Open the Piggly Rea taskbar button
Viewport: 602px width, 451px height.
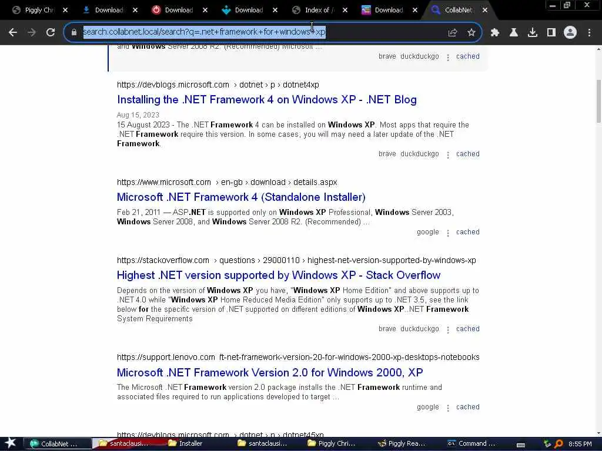406,444
